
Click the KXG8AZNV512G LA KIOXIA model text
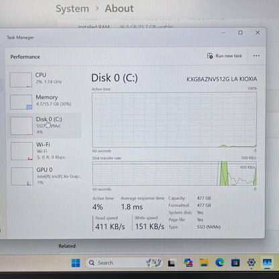(221, 79)
